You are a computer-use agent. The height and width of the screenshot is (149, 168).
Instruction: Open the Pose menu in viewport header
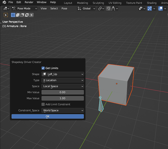[64, 9]
